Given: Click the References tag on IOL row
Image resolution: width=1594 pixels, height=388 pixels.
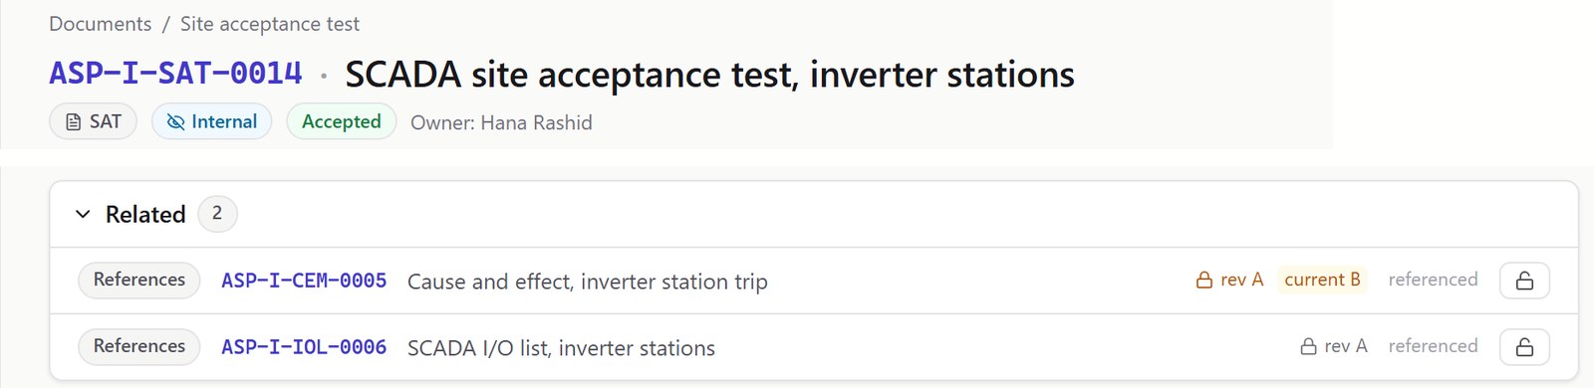Looking at the screenshot, I should click(139, 346).
